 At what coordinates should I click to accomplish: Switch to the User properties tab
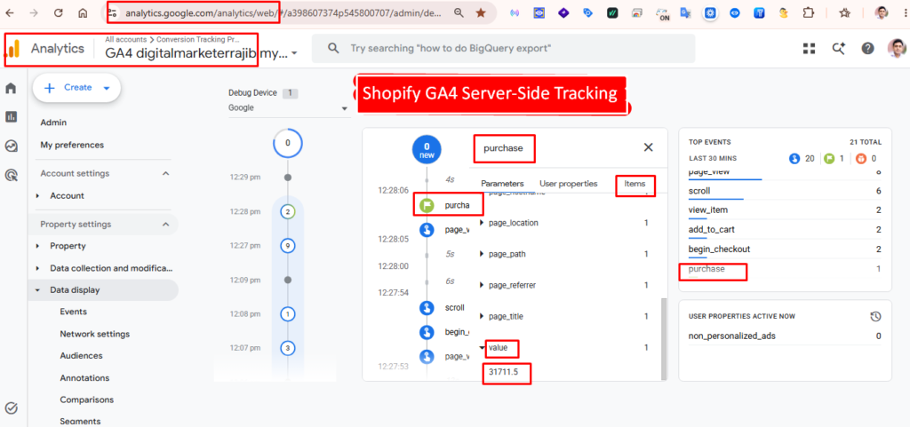[x=568, y=184]
